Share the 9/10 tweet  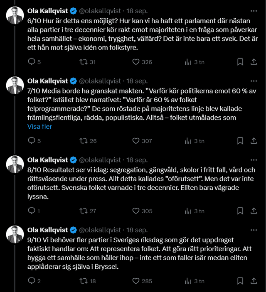click(x=254, y=281)
